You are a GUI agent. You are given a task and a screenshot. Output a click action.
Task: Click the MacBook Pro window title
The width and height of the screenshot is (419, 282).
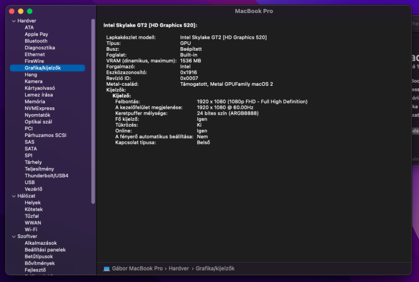coord(254,11)
